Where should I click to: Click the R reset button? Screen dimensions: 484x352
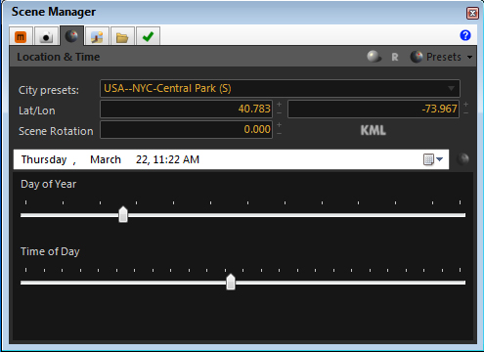pos(395,58)
